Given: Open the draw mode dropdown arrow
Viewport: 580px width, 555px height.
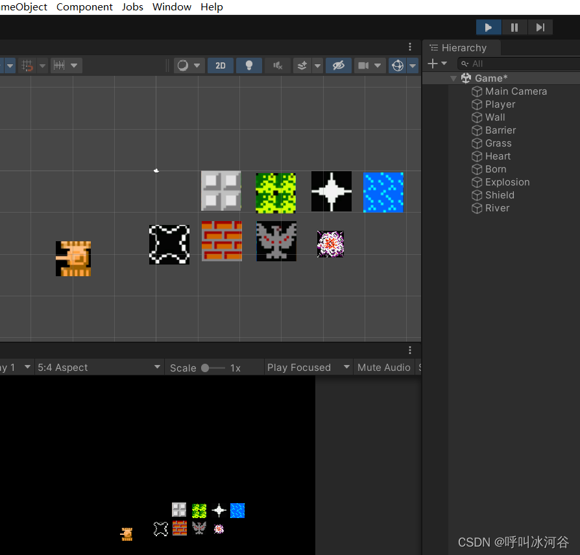Looking at the screenshot, I should pyautogui.click(x=197, y=65).
